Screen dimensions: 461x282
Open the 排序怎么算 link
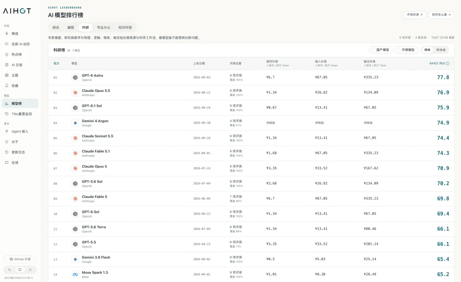pos(441,15)
